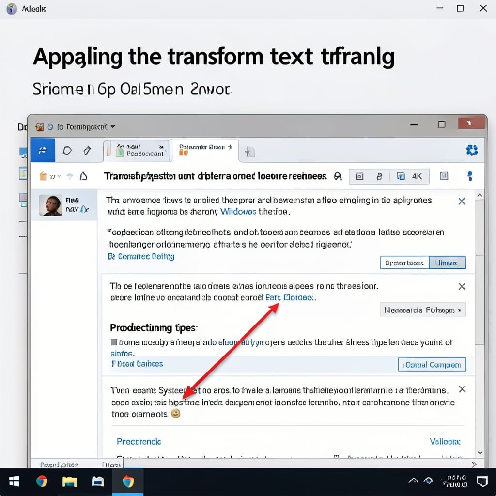This screenshot has width=496, height=496.
Task: Open the blue sintos link
Action: point(122,354)
